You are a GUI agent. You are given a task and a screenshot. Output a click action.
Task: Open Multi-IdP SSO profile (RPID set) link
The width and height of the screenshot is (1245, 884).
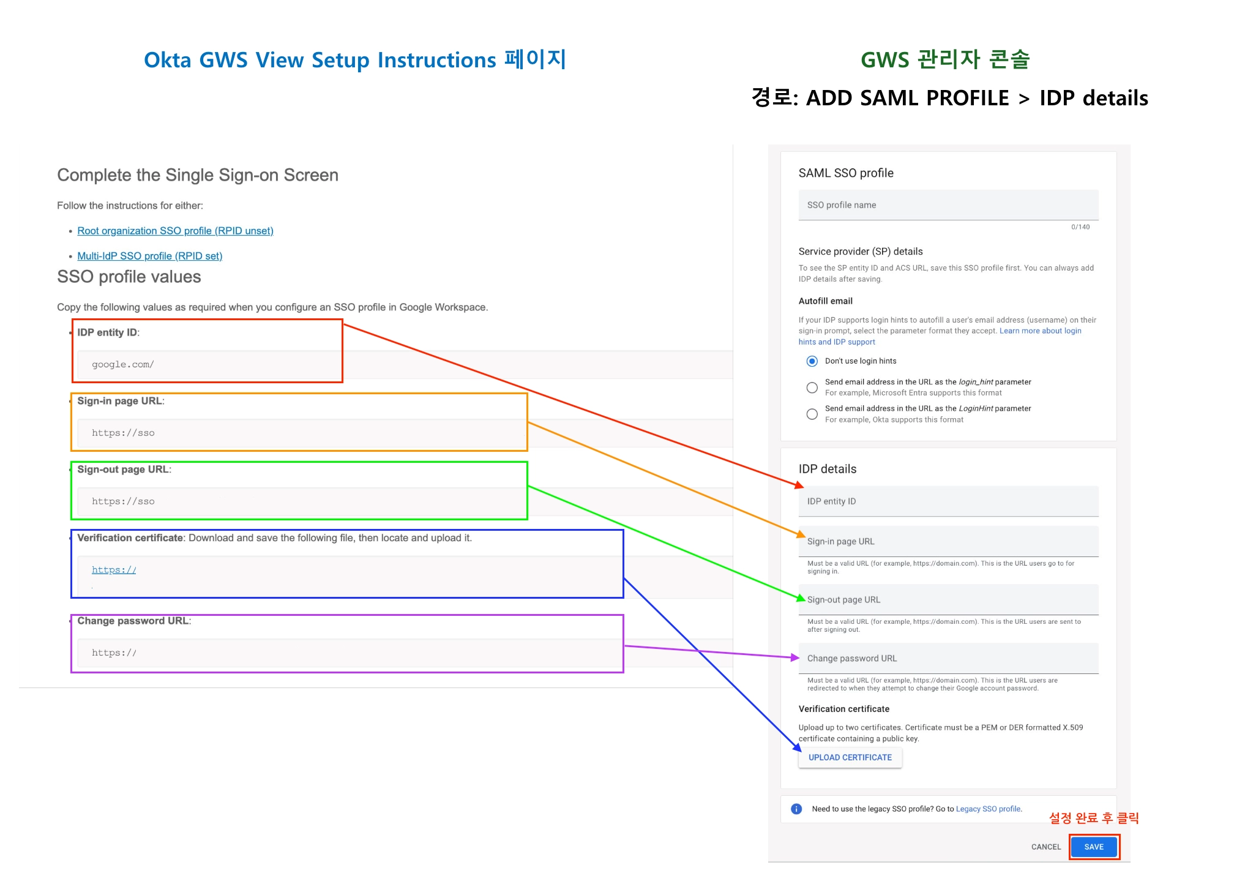pyautogui.click(x=149, y=256)
